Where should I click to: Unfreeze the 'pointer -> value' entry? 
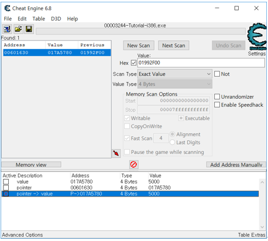6,194
